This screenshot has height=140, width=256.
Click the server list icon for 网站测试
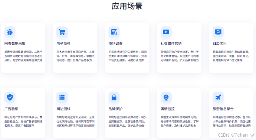coord(62,97)
